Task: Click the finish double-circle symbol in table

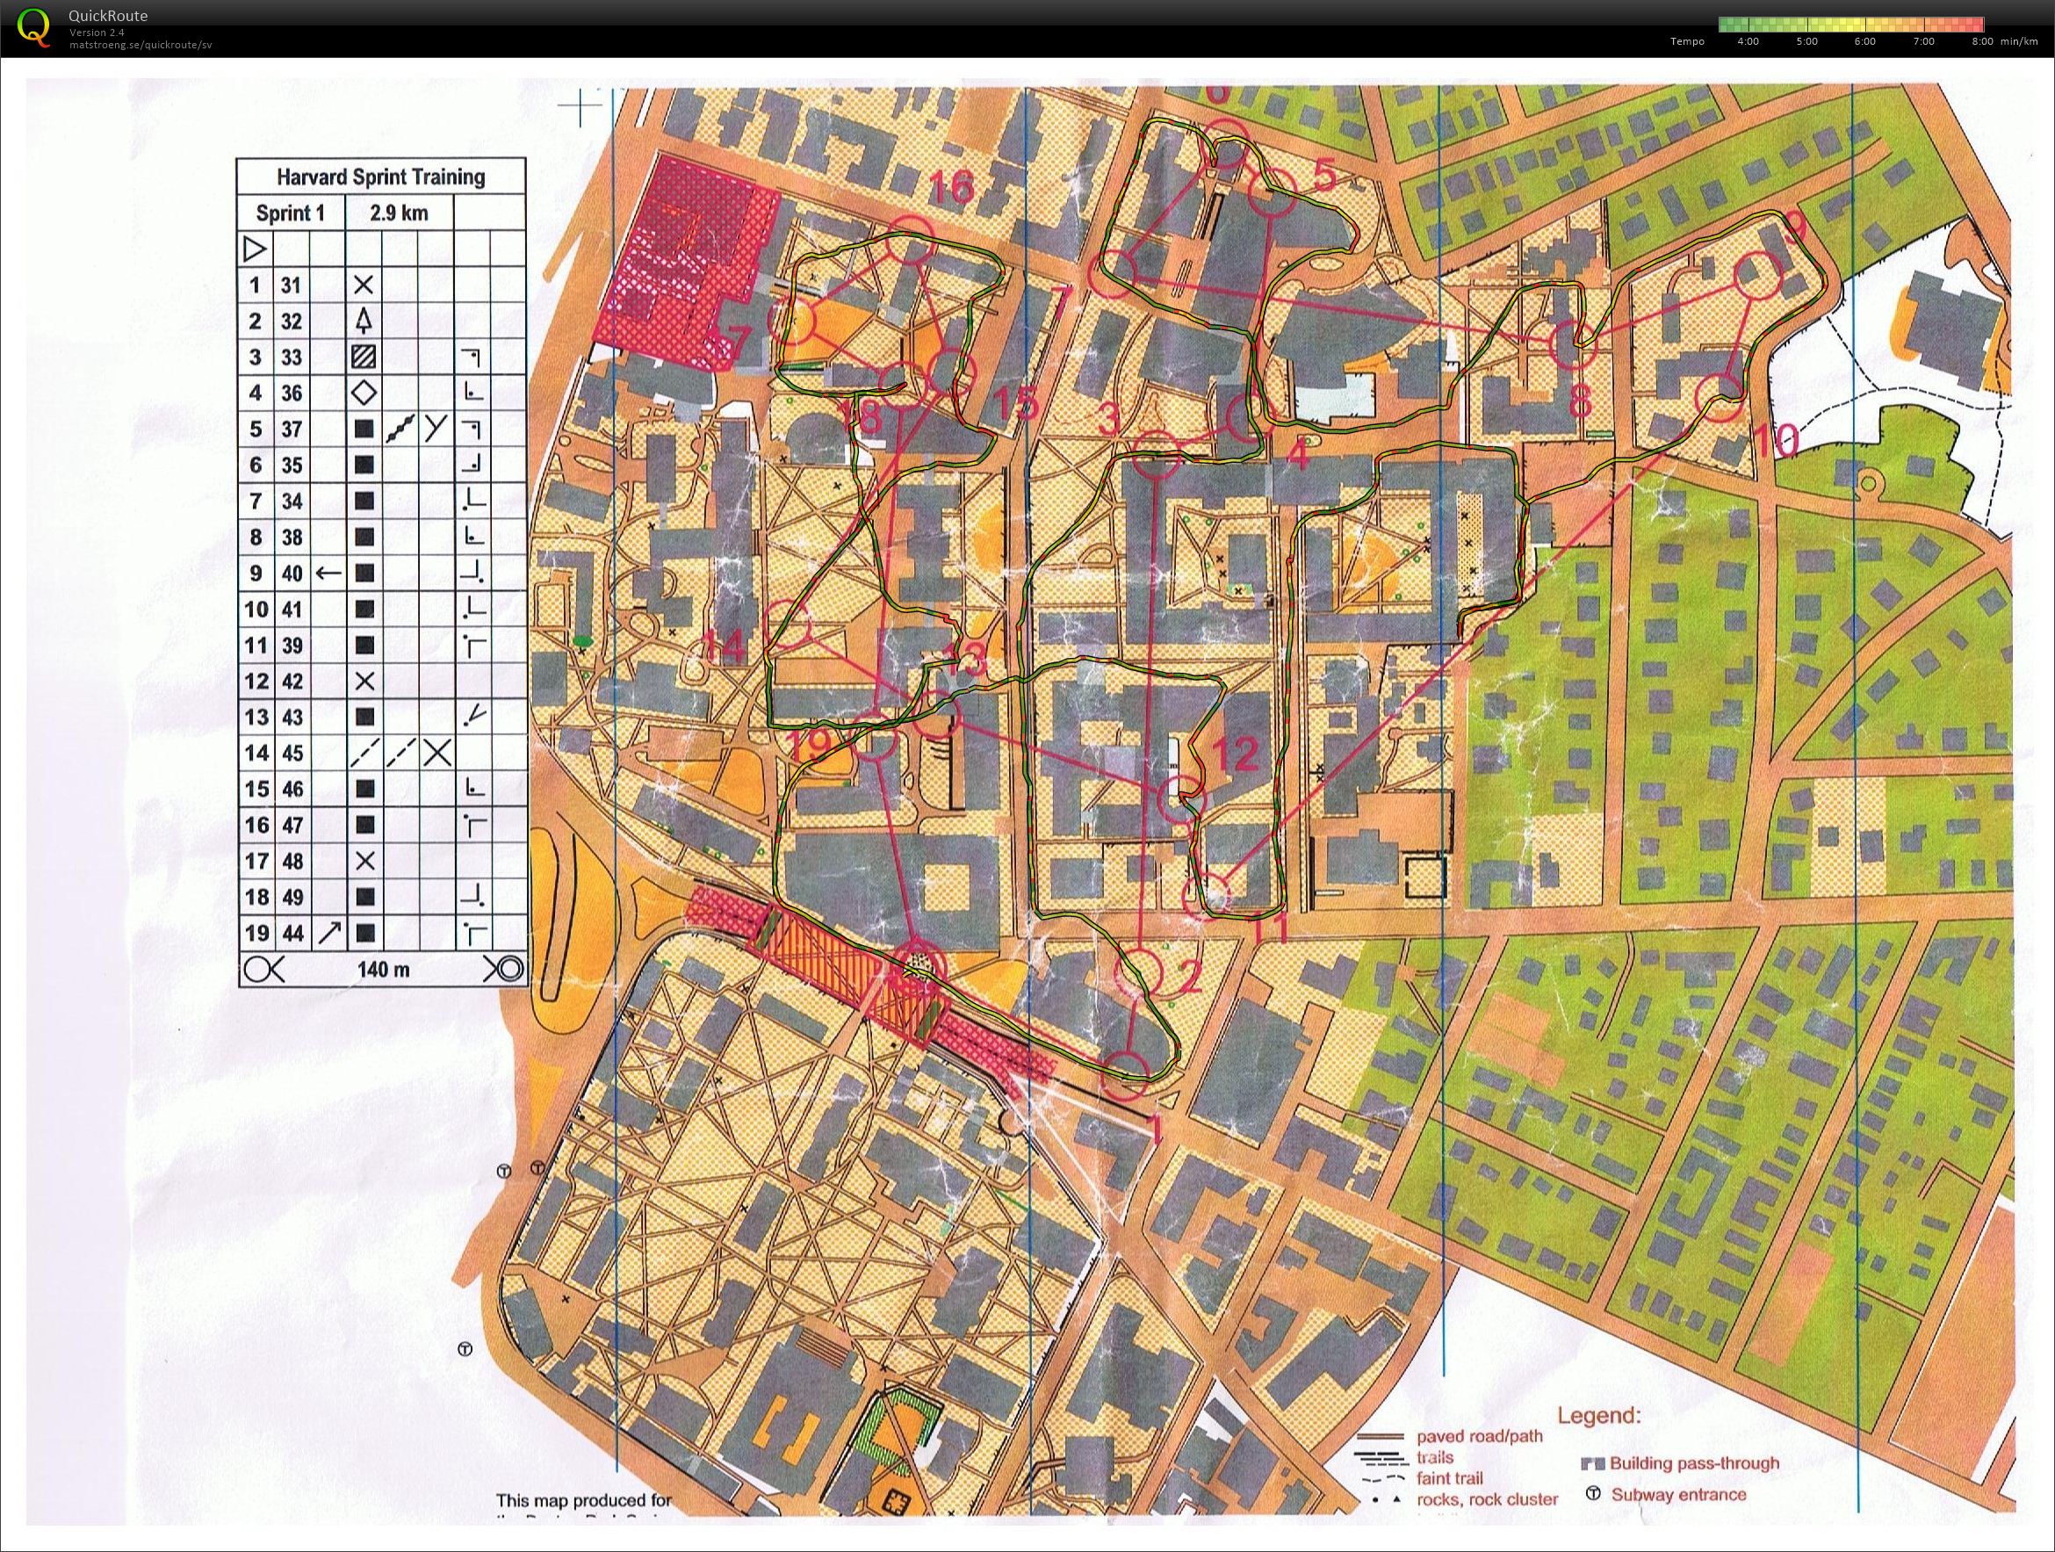Action: (503, 970)
